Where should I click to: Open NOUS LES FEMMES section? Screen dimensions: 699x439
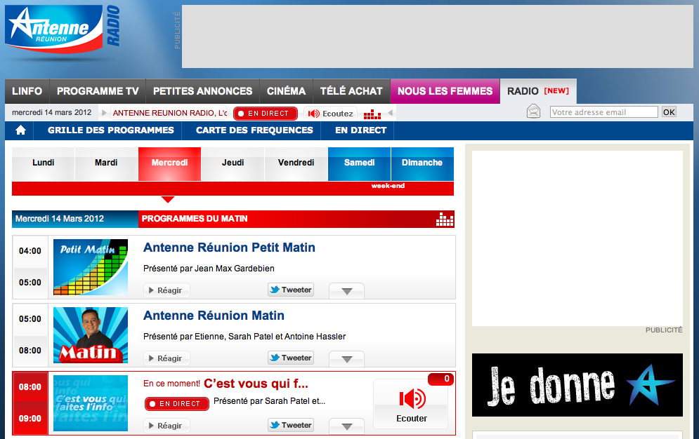(445, 91)
